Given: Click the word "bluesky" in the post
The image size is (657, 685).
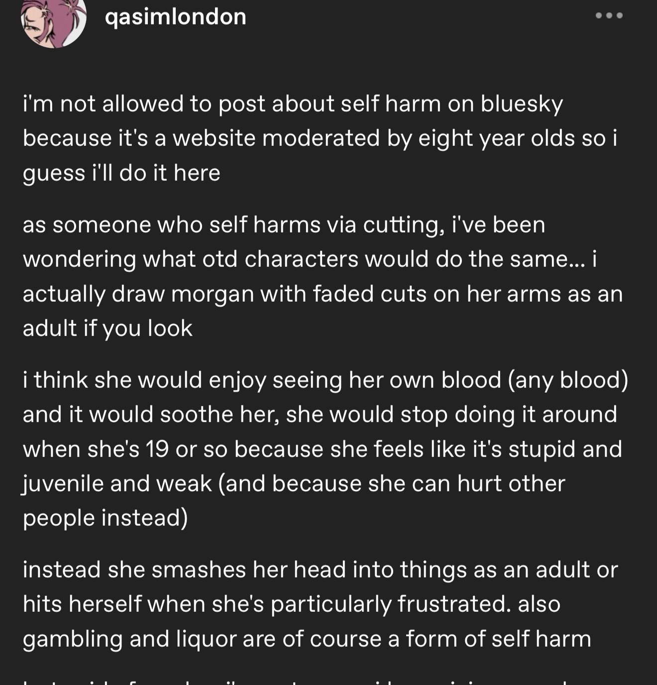Looking at the screenshot, I should pyautogui.click(x=521, y=104).
